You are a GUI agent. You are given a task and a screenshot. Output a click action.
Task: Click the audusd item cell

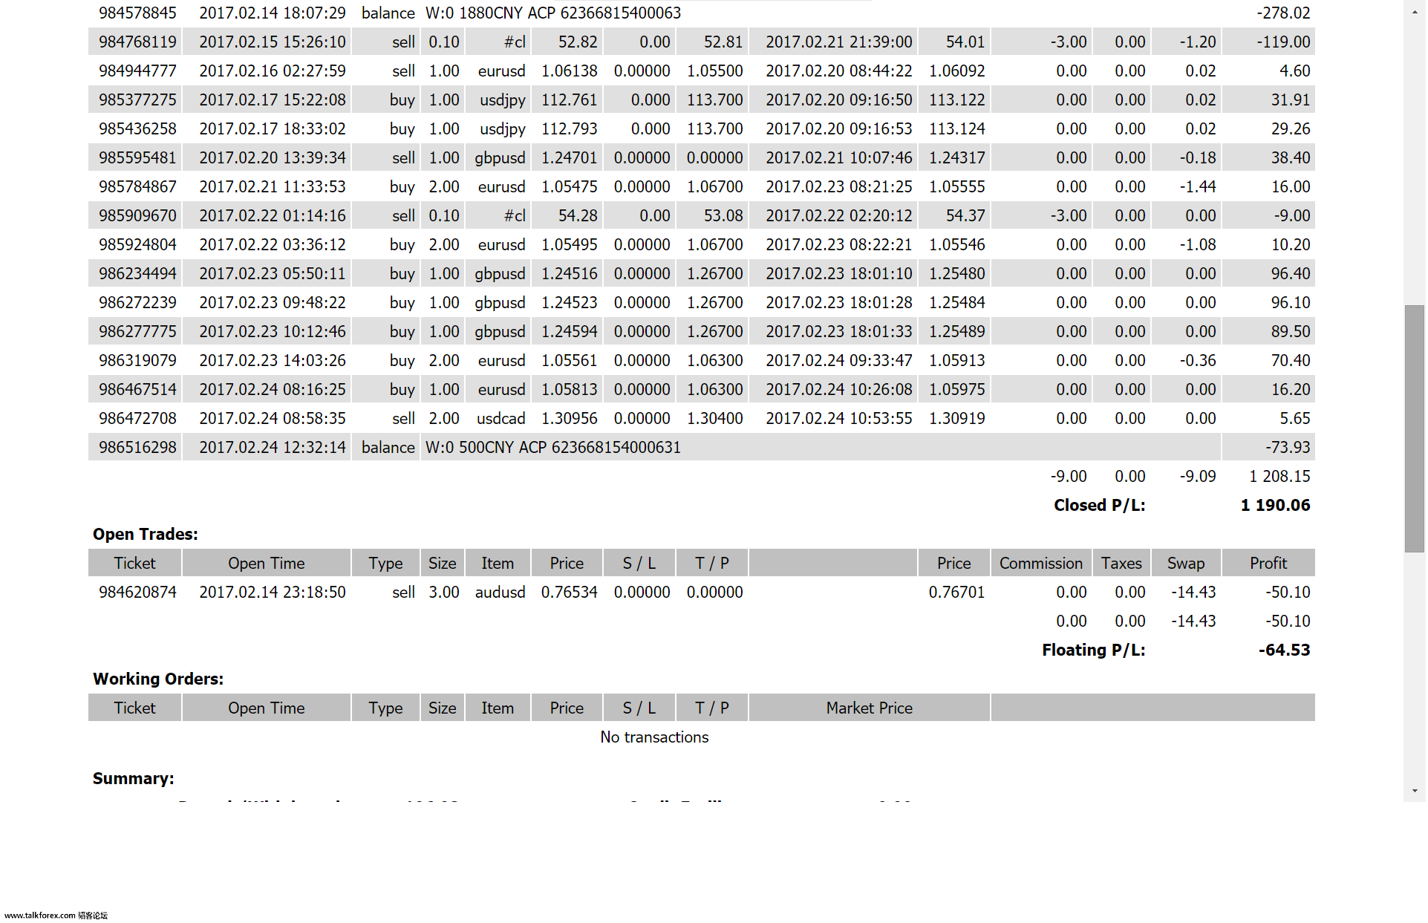click(500, 593)
